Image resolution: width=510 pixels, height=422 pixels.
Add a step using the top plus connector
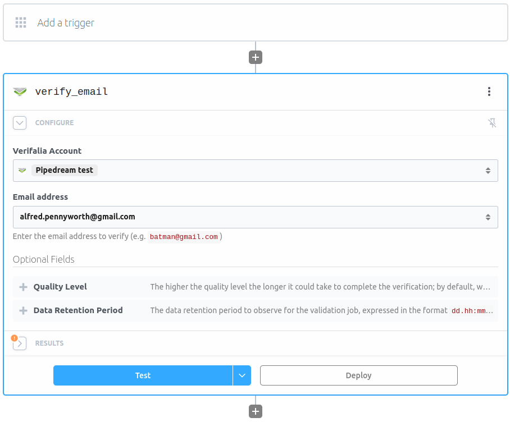[256, 57]
